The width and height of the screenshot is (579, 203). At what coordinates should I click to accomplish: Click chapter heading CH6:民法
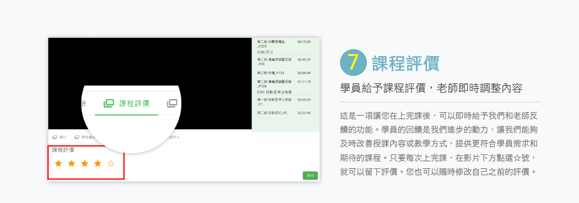(x=265, y=52)
